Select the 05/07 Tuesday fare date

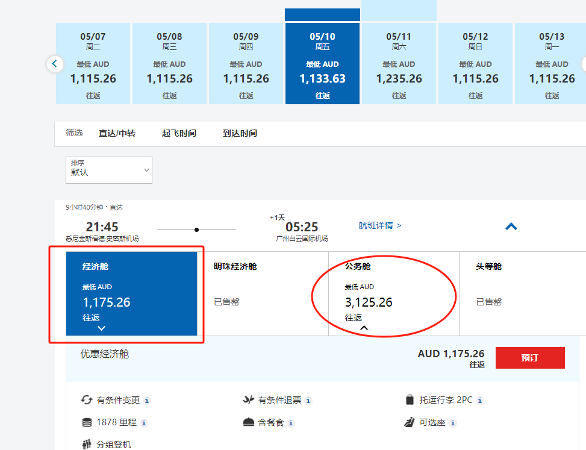pos(93,63)
